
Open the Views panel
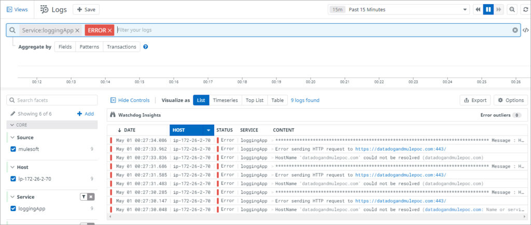point(17,9)
